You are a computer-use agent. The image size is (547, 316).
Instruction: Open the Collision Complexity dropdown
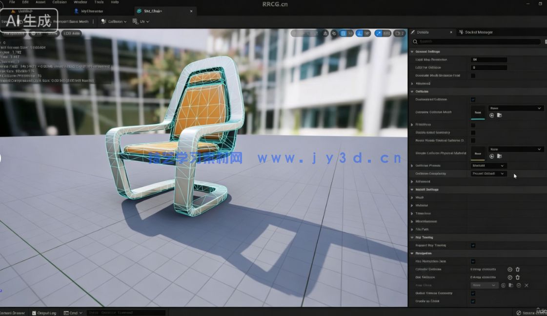(489, 173)
